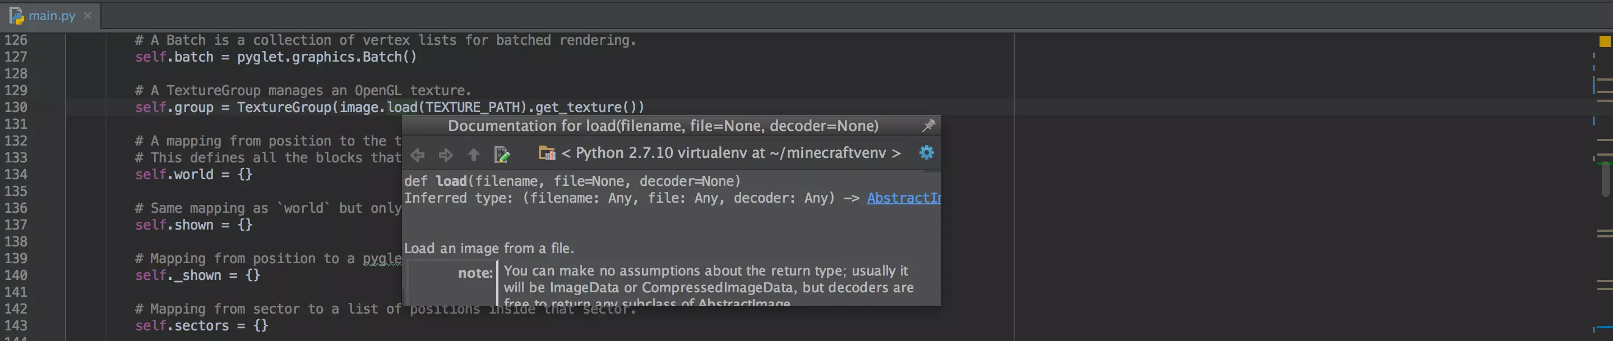The width and height of the screenshot is (1613, 341).
Task: Click the Edit Source pencil icon
Action: coord(502,155)
